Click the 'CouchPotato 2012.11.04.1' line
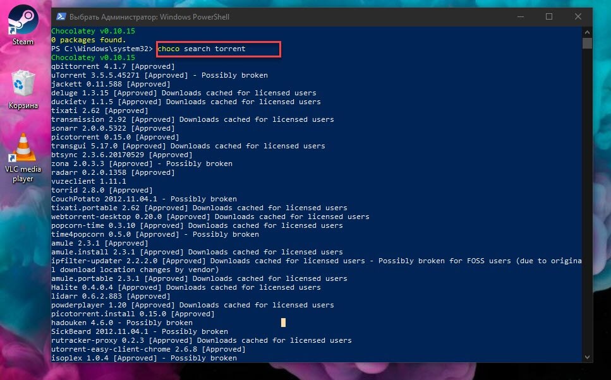 144,199
